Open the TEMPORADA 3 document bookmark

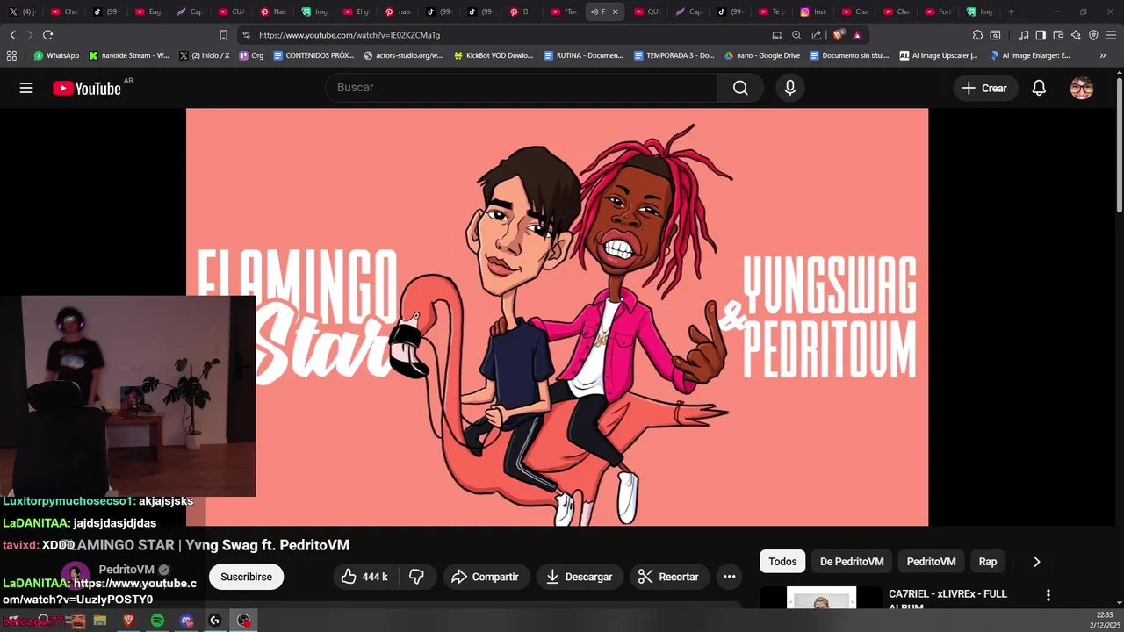pyautogui.click(x=674, y=55)
